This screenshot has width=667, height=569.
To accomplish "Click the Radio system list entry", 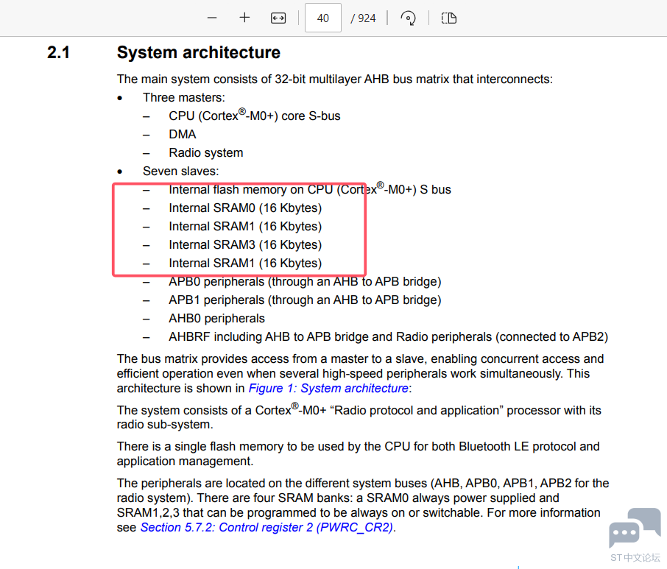I will point(206,152).
